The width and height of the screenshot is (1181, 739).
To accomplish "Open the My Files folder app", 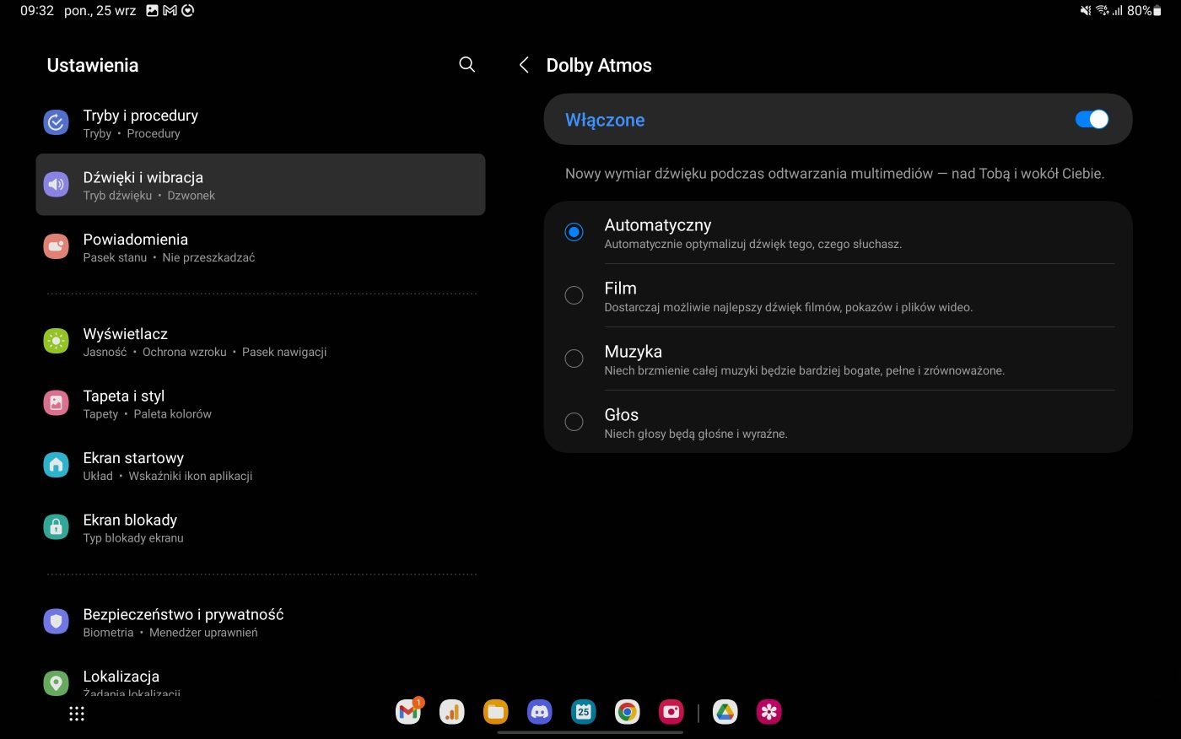I will [496, 712].
